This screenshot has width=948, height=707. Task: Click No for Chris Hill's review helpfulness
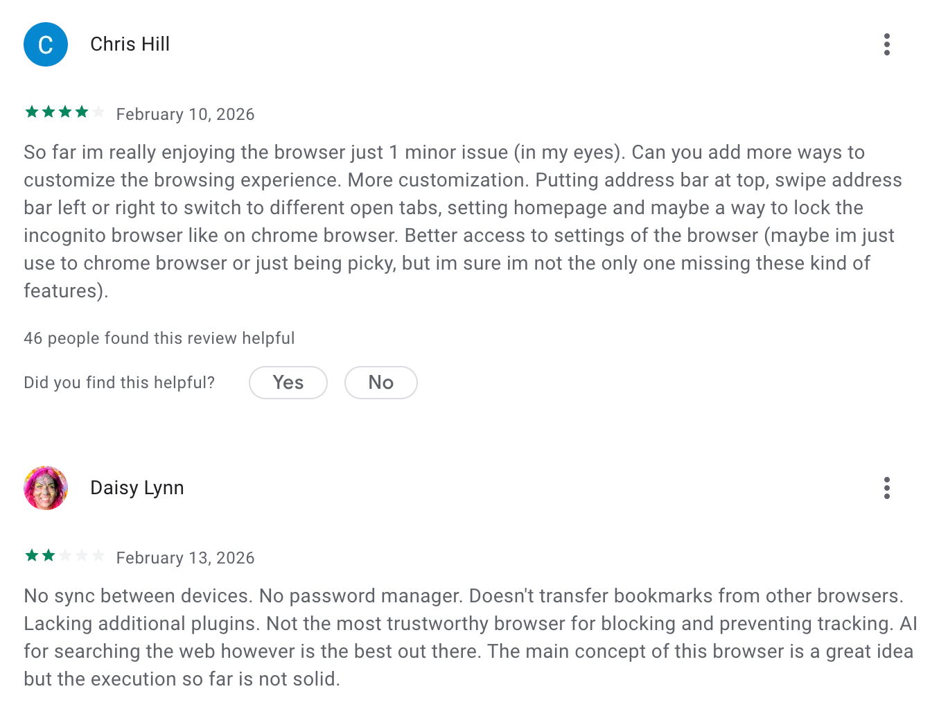tap(380, 382)
